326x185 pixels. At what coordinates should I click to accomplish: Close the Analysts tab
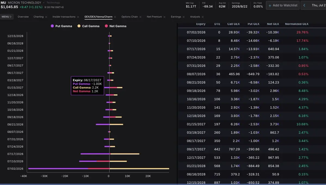(x=203, y=17)
